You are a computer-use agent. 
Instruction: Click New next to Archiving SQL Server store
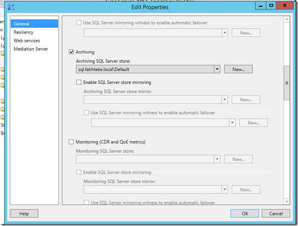(x=238, y=69)
